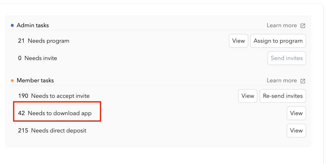Click the "190 Needs to accept invite" label

pos(54,96)
